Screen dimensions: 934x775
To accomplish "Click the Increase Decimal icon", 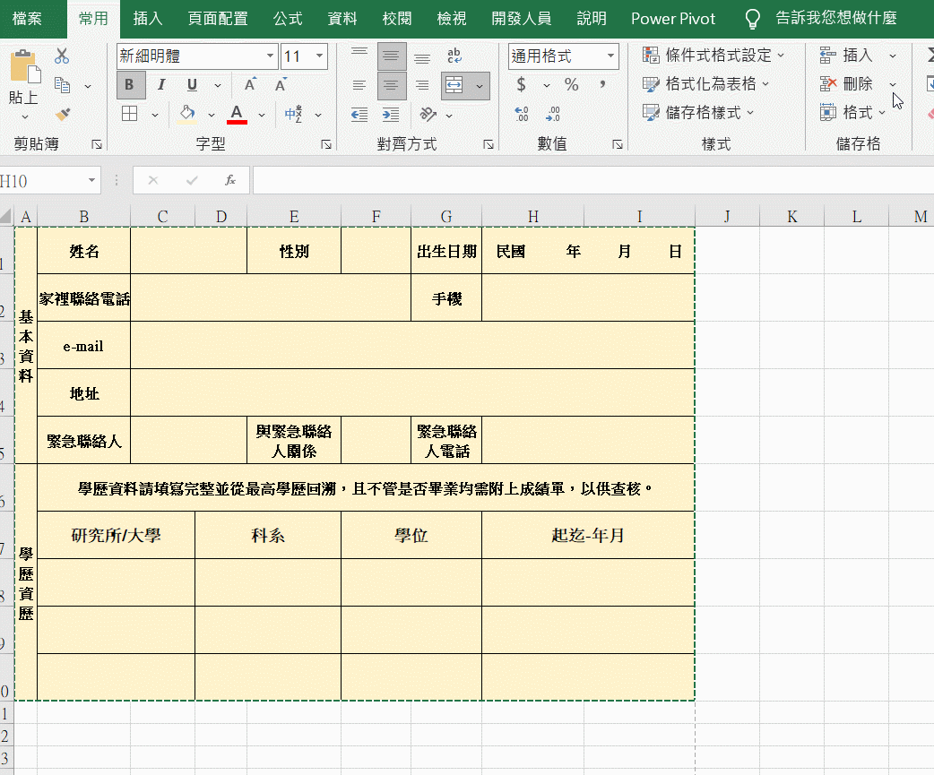I will pos(522,115).
